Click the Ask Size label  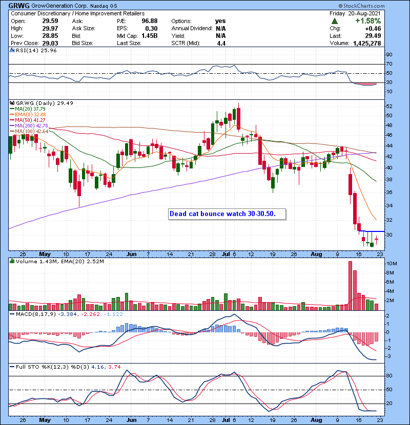[x=84, y=29]
